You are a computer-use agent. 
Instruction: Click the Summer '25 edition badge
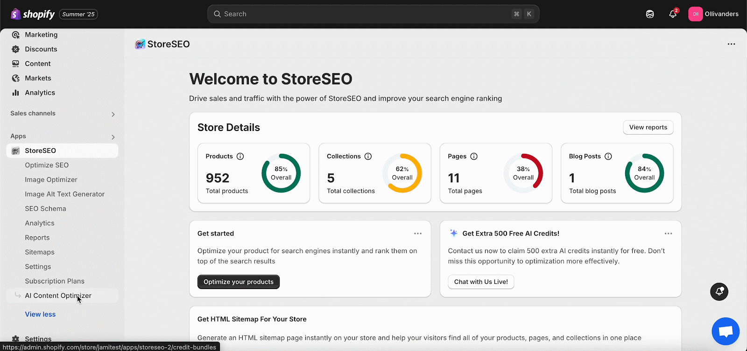(x=78, y=14)
